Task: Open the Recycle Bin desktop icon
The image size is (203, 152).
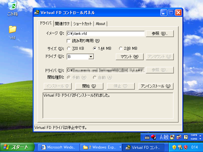Action: click(x=13, y=8)
